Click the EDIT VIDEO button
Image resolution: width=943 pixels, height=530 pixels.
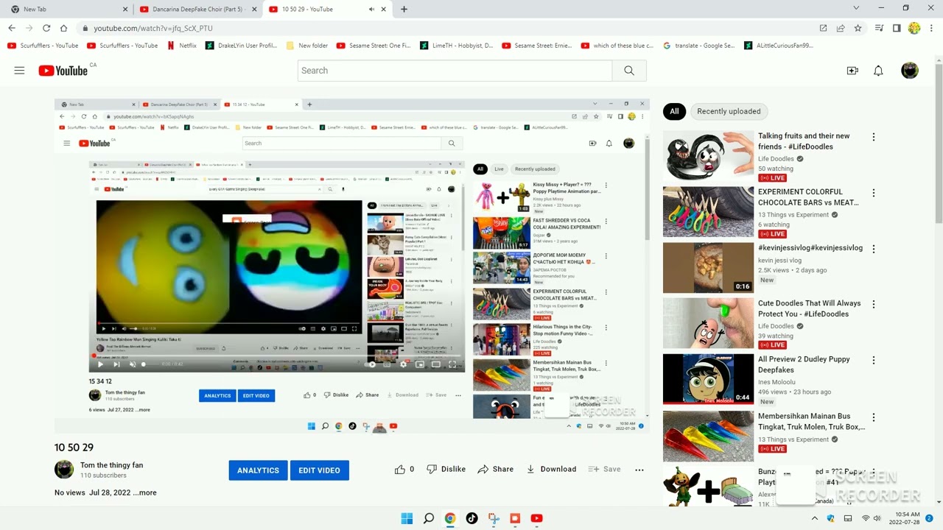pyautogui.click(x=320, y=470)
